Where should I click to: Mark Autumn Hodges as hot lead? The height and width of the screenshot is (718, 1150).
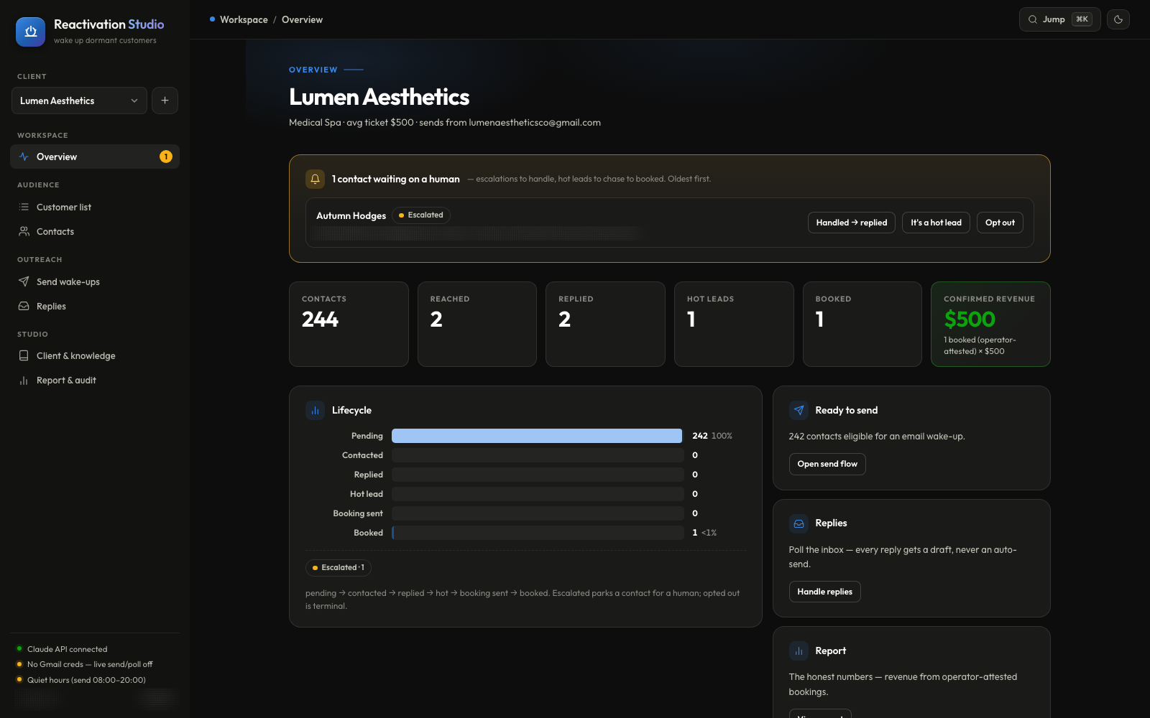[936, 223]
